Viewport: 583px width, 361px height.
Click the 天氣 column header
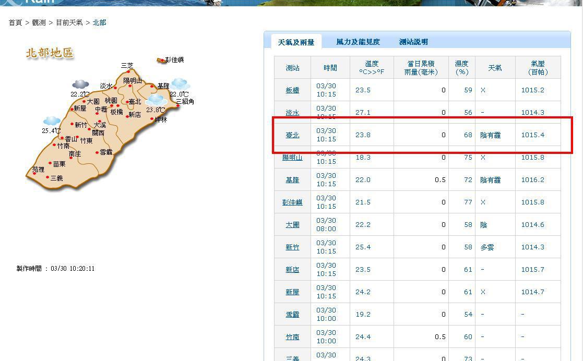click(x=495, y=68)
